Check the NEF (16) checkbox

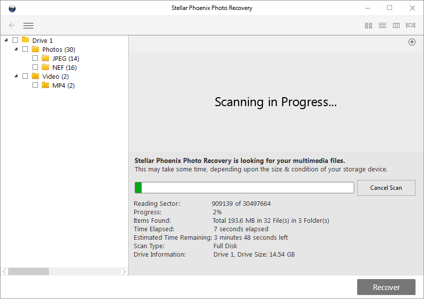coord(35,67)
